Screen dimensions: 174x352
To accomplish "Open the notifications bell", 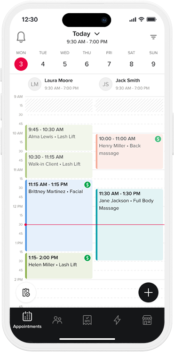I will (x=21, y=37).
